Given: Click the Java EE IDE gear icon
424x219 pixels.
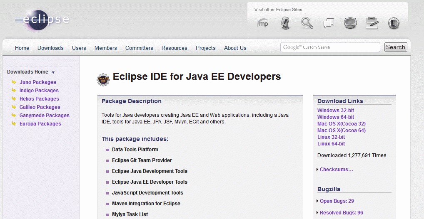Looking at the screenshot, I should 103,79.
